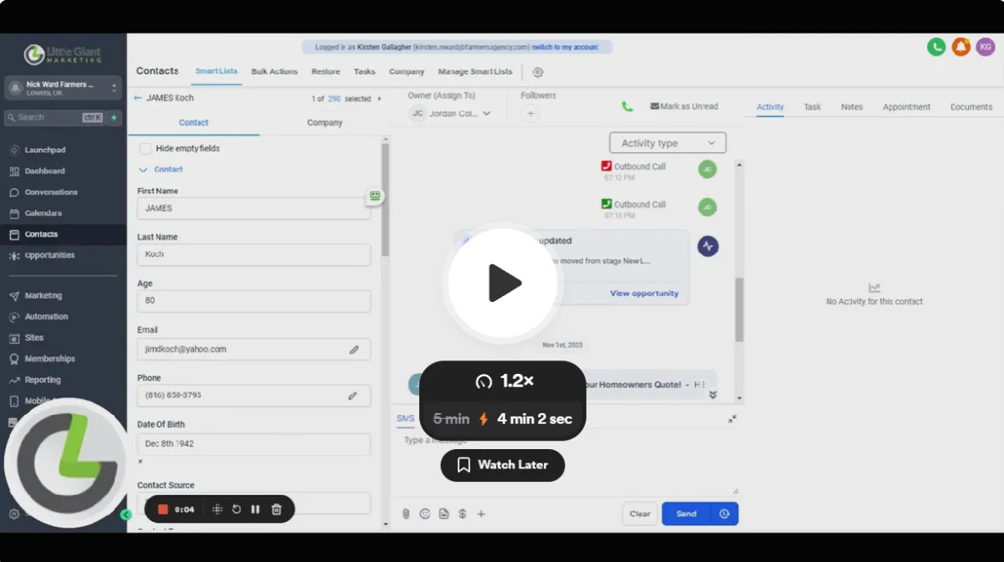Click the Send button
The width and height of the screenshot is (1004, 562).
point(686,513)
